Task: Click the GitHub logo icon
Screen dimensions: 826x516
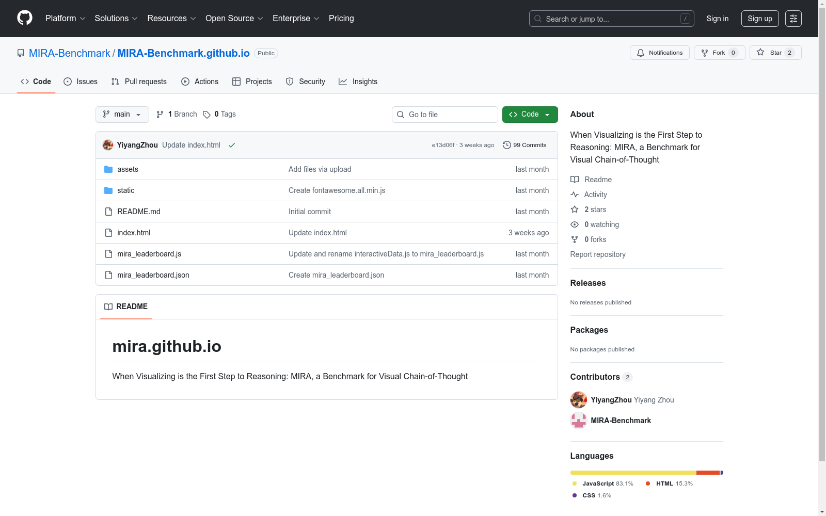Action: (x=25, y=18)
